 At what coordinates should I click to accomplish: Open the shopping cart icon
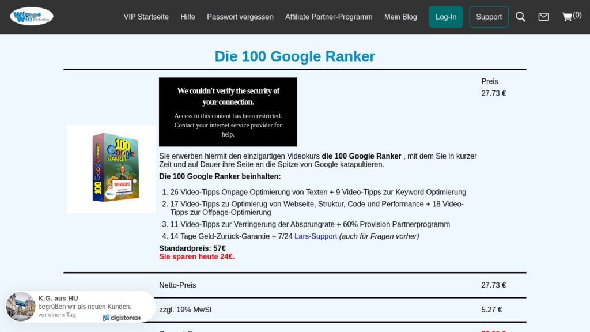(567, 17)
